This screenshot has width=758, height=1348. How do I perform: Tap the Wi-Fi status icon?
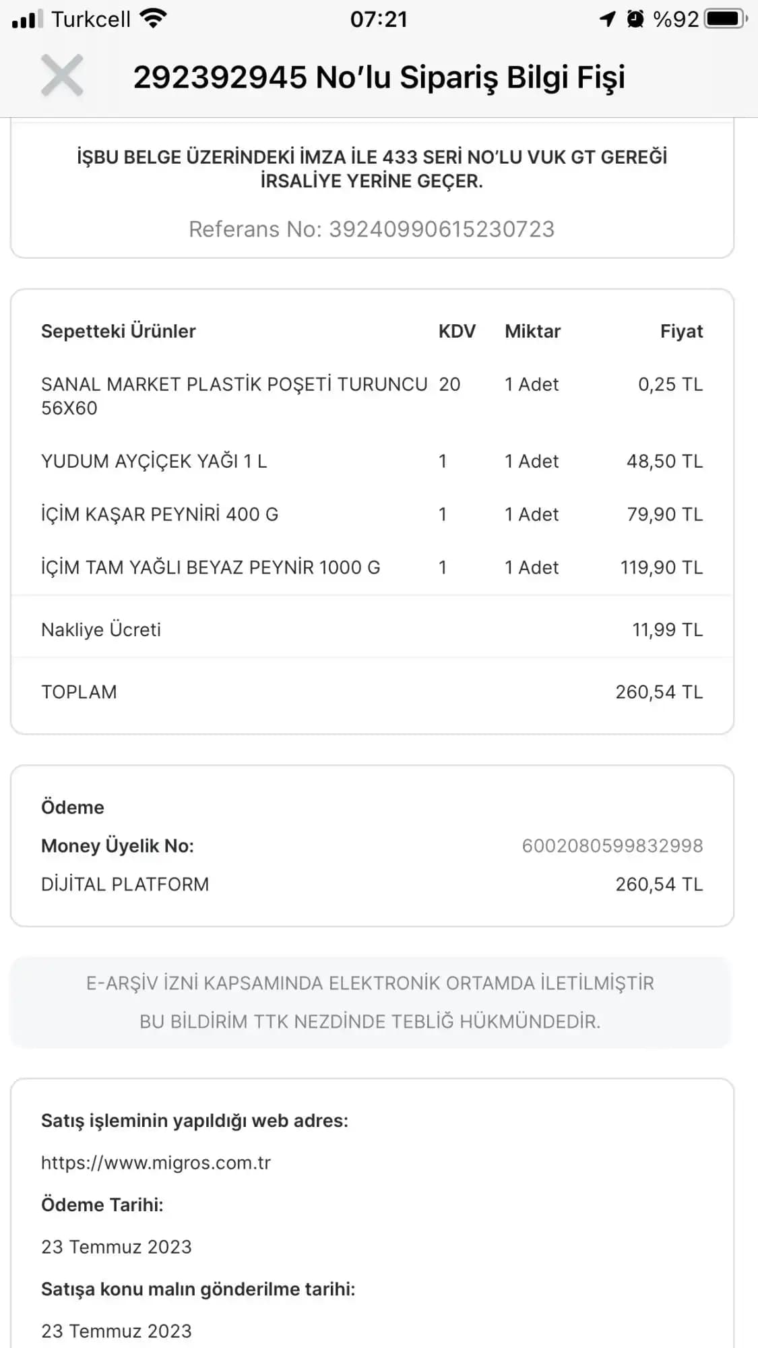coord(154,19)
